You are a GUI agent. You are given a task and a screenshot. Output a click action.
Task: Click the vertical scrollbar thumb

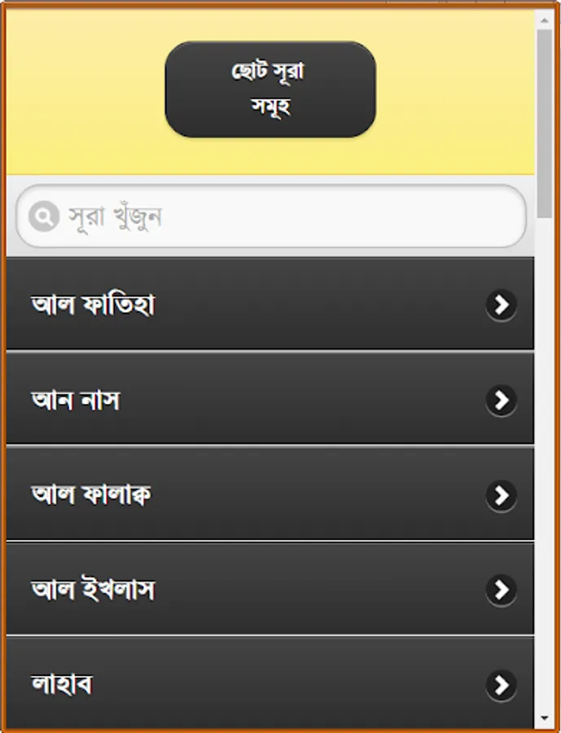point(544,124)
